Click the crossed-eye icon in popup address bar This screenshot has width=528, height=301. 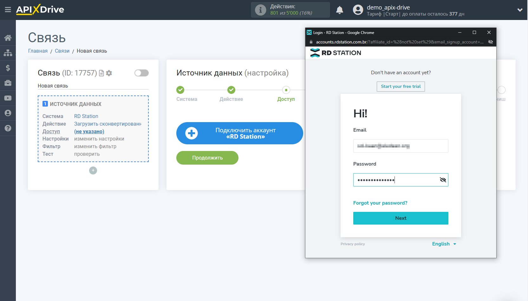point(491,42)
